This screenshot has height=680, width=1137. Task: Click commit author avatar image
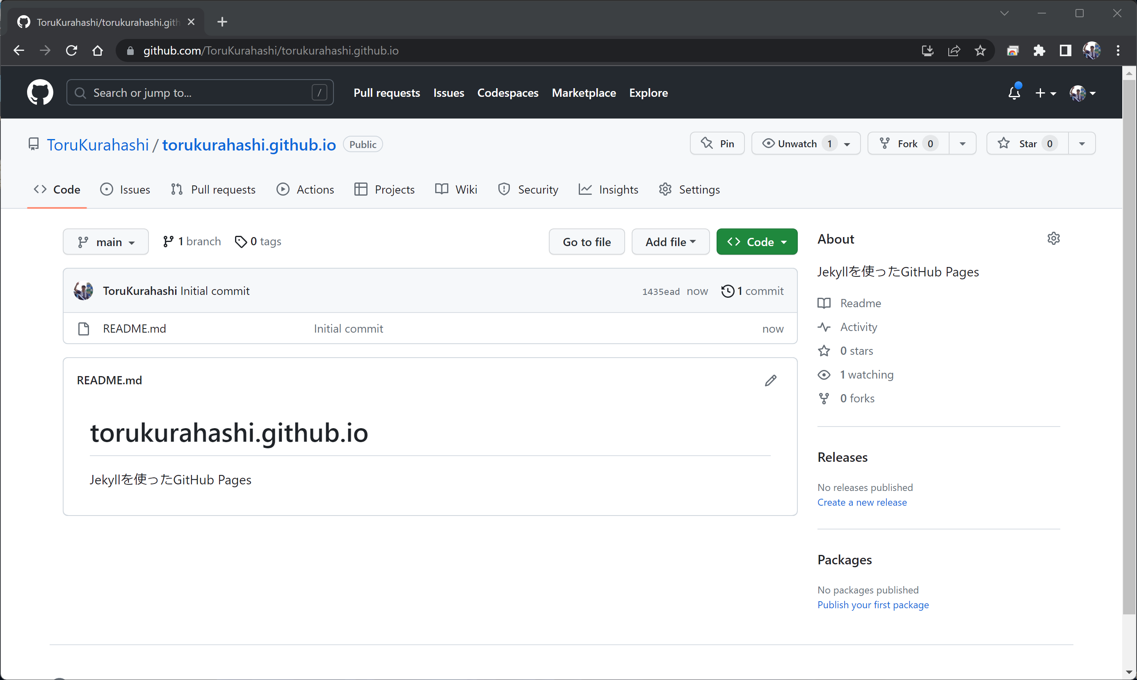[x=83, y=291]
